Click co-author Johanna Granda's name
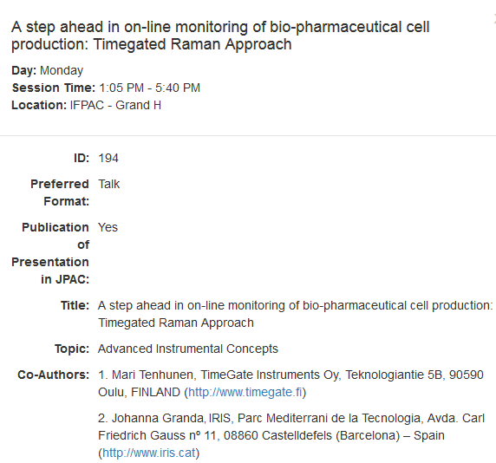 (157, 418)
